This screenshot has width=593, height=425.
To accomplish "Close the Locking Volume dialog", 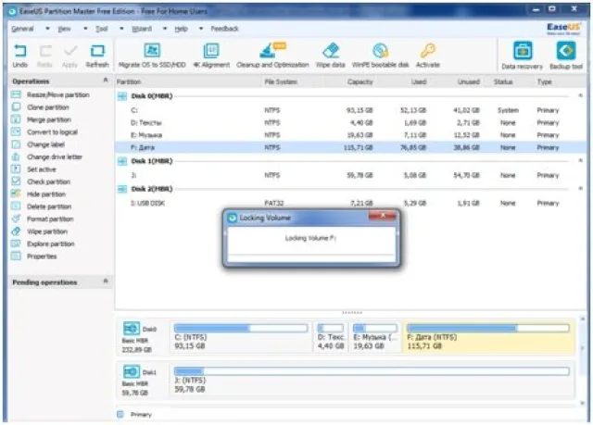I will pos(383,216).
